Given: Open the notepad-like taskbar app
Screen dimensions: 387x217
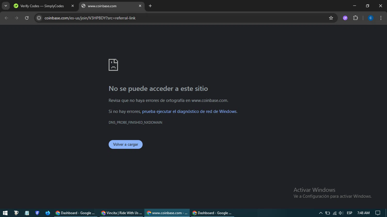Looking at the screenshot, I should coord(27,213).
